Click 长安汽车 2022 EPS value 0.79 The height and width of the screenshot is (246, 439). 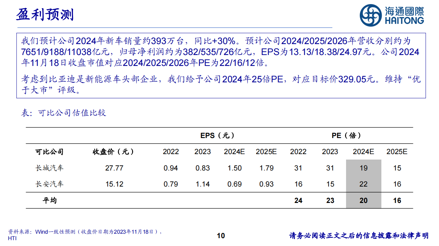pos(171,184)
